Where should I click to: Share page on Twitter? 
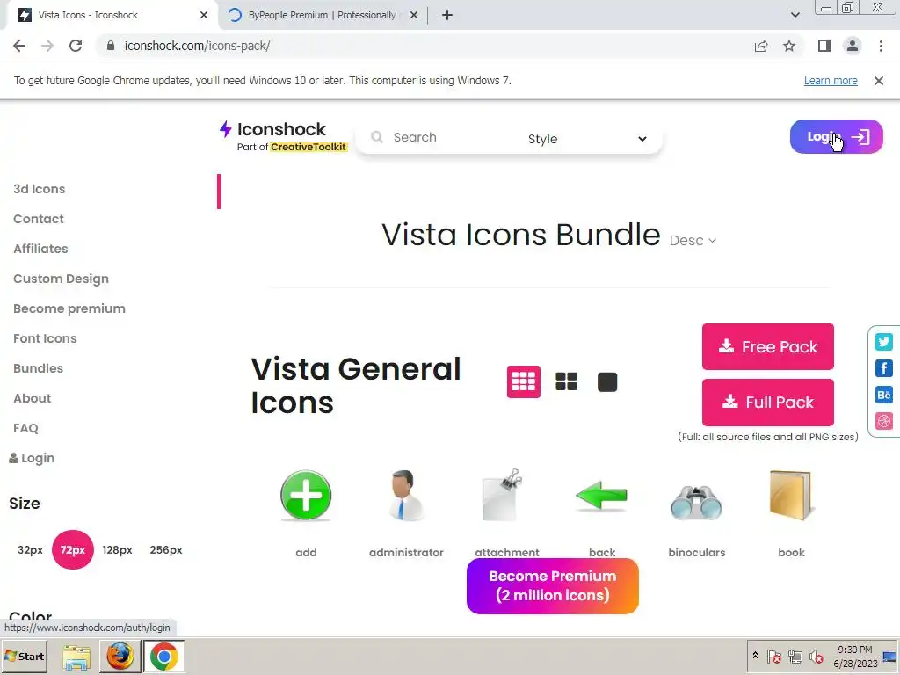[x=884, y=342]
